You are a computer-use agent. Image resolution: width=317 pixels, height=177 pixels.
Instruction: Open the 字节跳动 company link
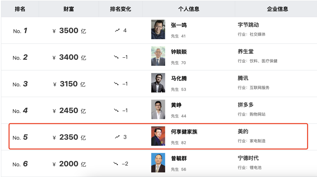point(248,25)
